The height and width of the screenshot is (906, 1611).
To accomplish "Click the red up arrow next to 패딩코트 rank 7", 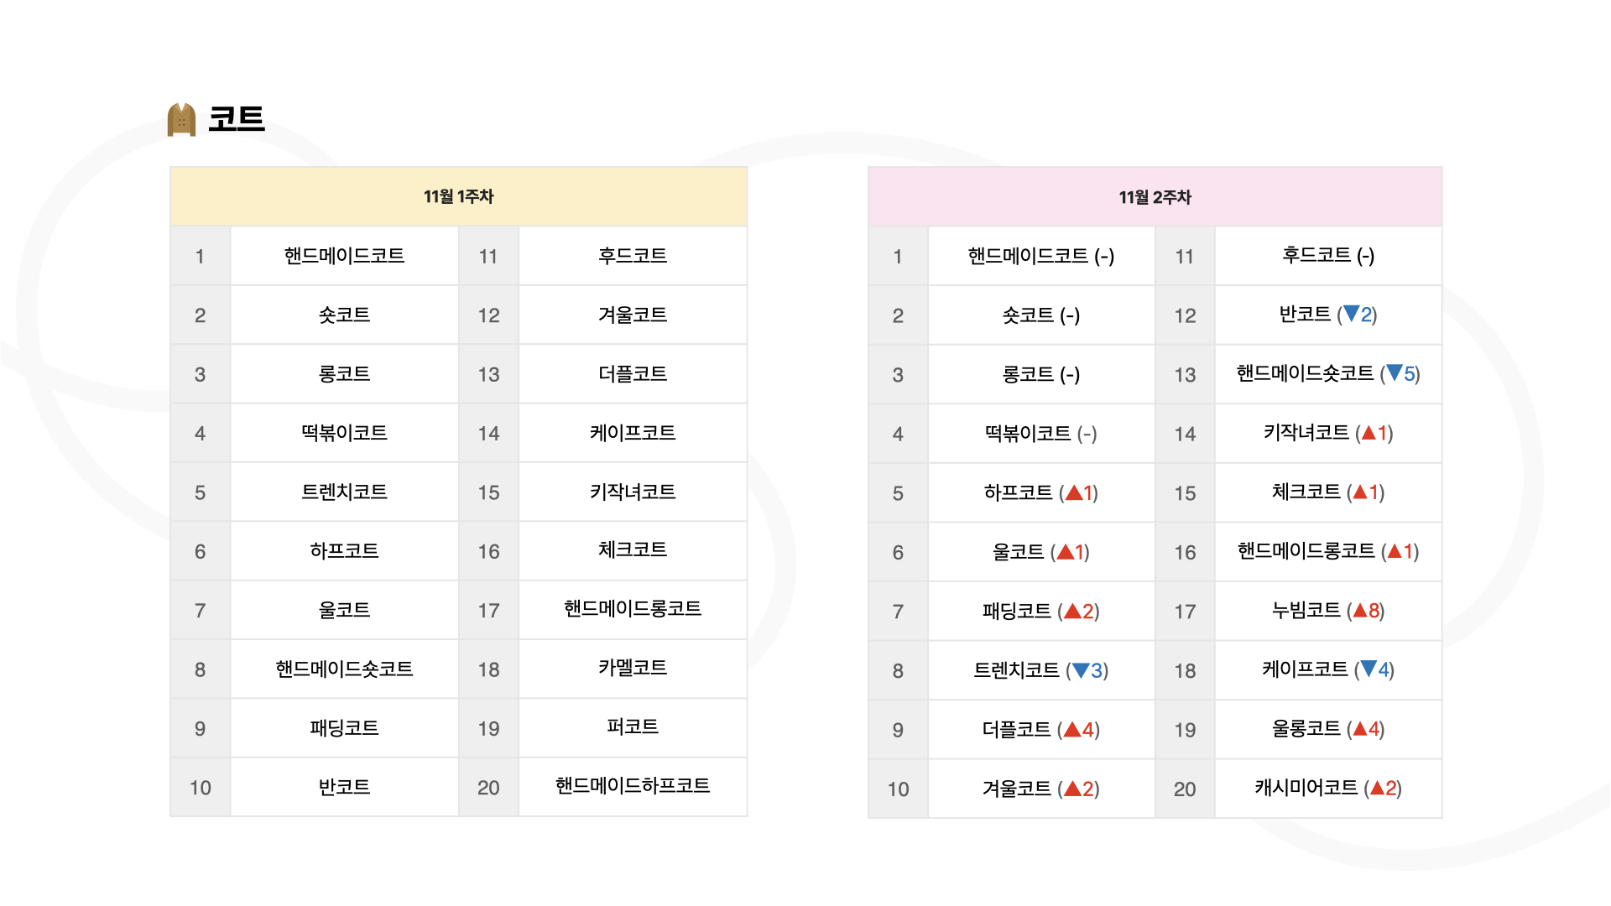I will pyautogui.click(x=1072, y=611).
